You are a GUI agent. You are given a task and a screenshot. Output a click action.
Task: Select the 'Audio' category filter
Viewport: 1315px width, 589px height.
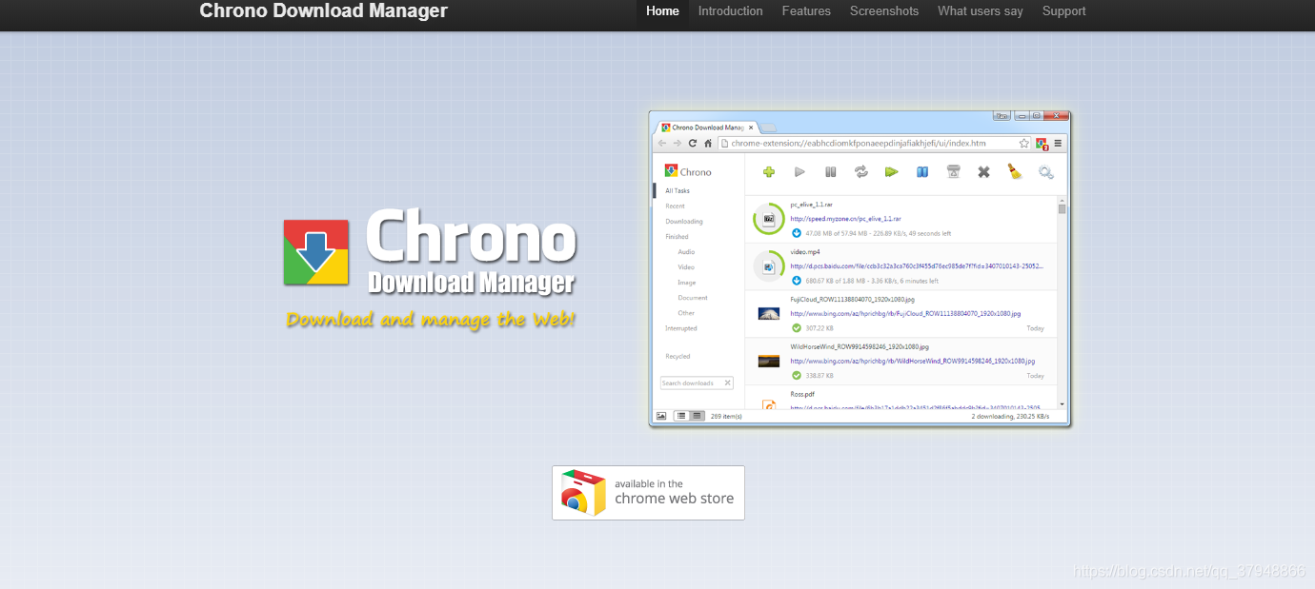pos(686,252)
